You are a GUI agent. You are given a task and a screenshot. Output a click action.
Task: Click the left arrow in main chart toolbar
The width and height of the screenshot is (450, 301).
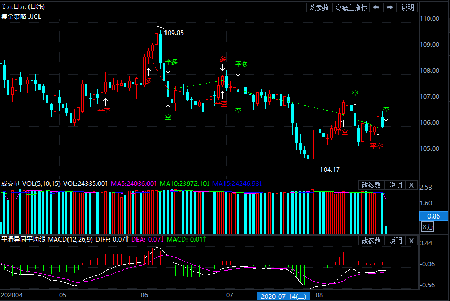click(376, 7)
